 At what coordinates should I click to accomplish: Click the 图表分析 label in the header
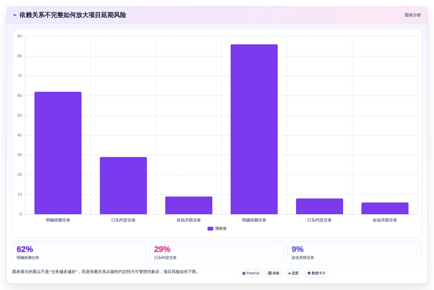pos(413,15)
